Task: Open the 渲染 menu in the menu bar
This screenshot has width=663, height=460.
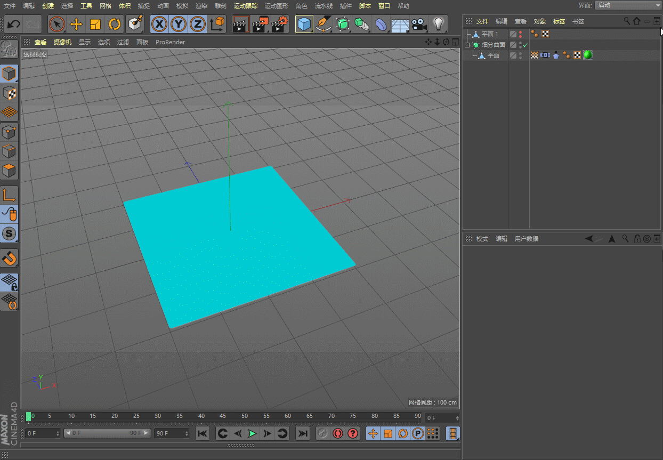Action: pyautogui.click(x=201, y=6)
